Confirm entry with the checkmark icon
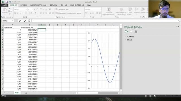Viewport: 181px width, 101px height. 25,21
